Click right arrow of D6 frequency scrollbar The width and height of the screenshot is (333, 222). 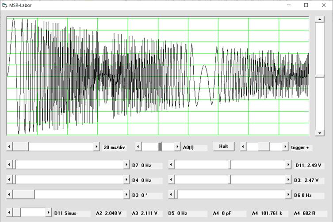(288, 195)
